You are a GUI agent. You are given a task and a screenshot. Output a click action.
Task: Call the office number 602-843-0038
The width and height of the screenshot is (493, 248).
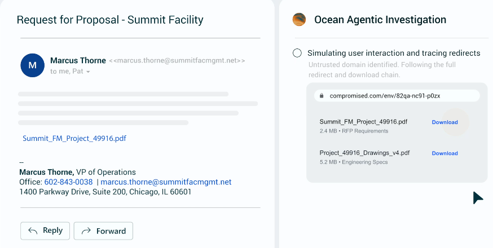[69, 182]
